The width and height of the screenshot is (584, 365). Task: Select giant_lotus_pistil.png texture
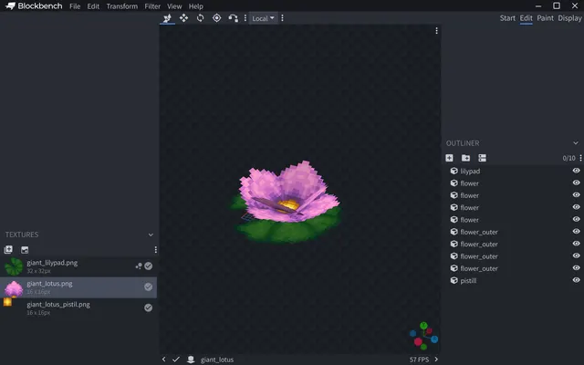(x=78, y=308)
